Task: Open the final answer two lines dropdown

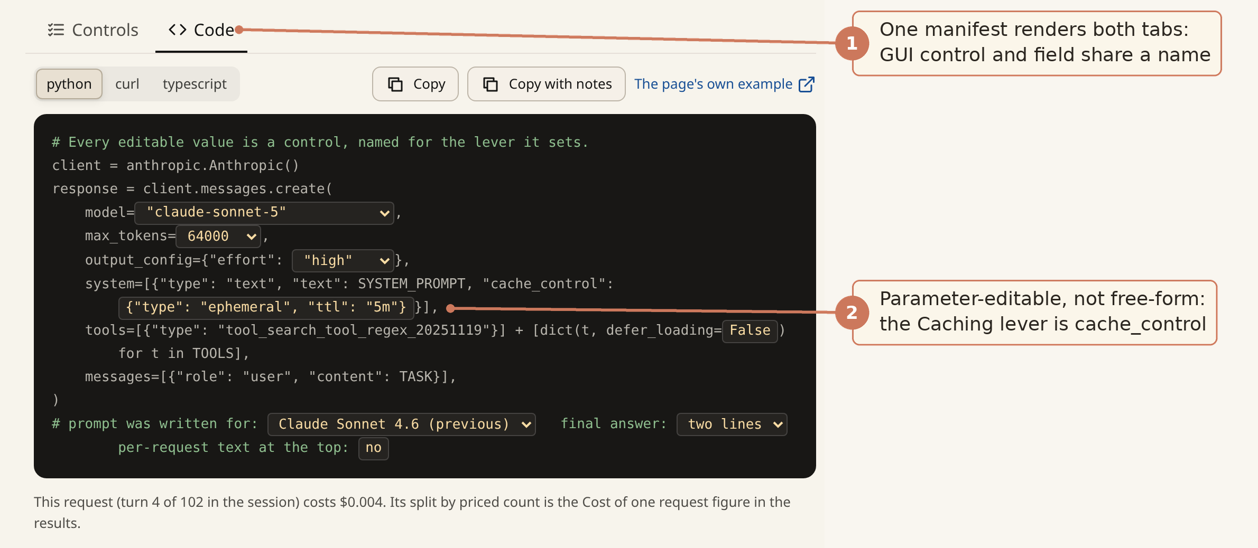Action: 732,424
